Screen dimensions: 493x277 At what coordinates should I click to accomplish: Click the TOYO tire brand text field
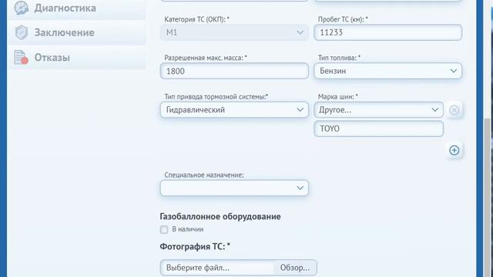(378, 128)
